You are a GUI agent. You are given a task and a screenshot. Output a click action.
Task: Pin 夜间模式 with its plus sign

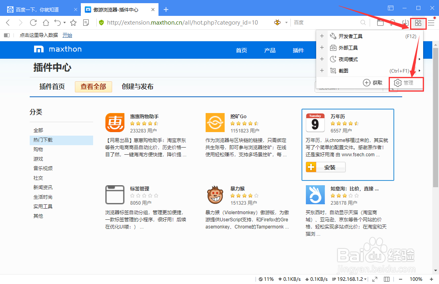pyautogui.click(x=322, y=59)
